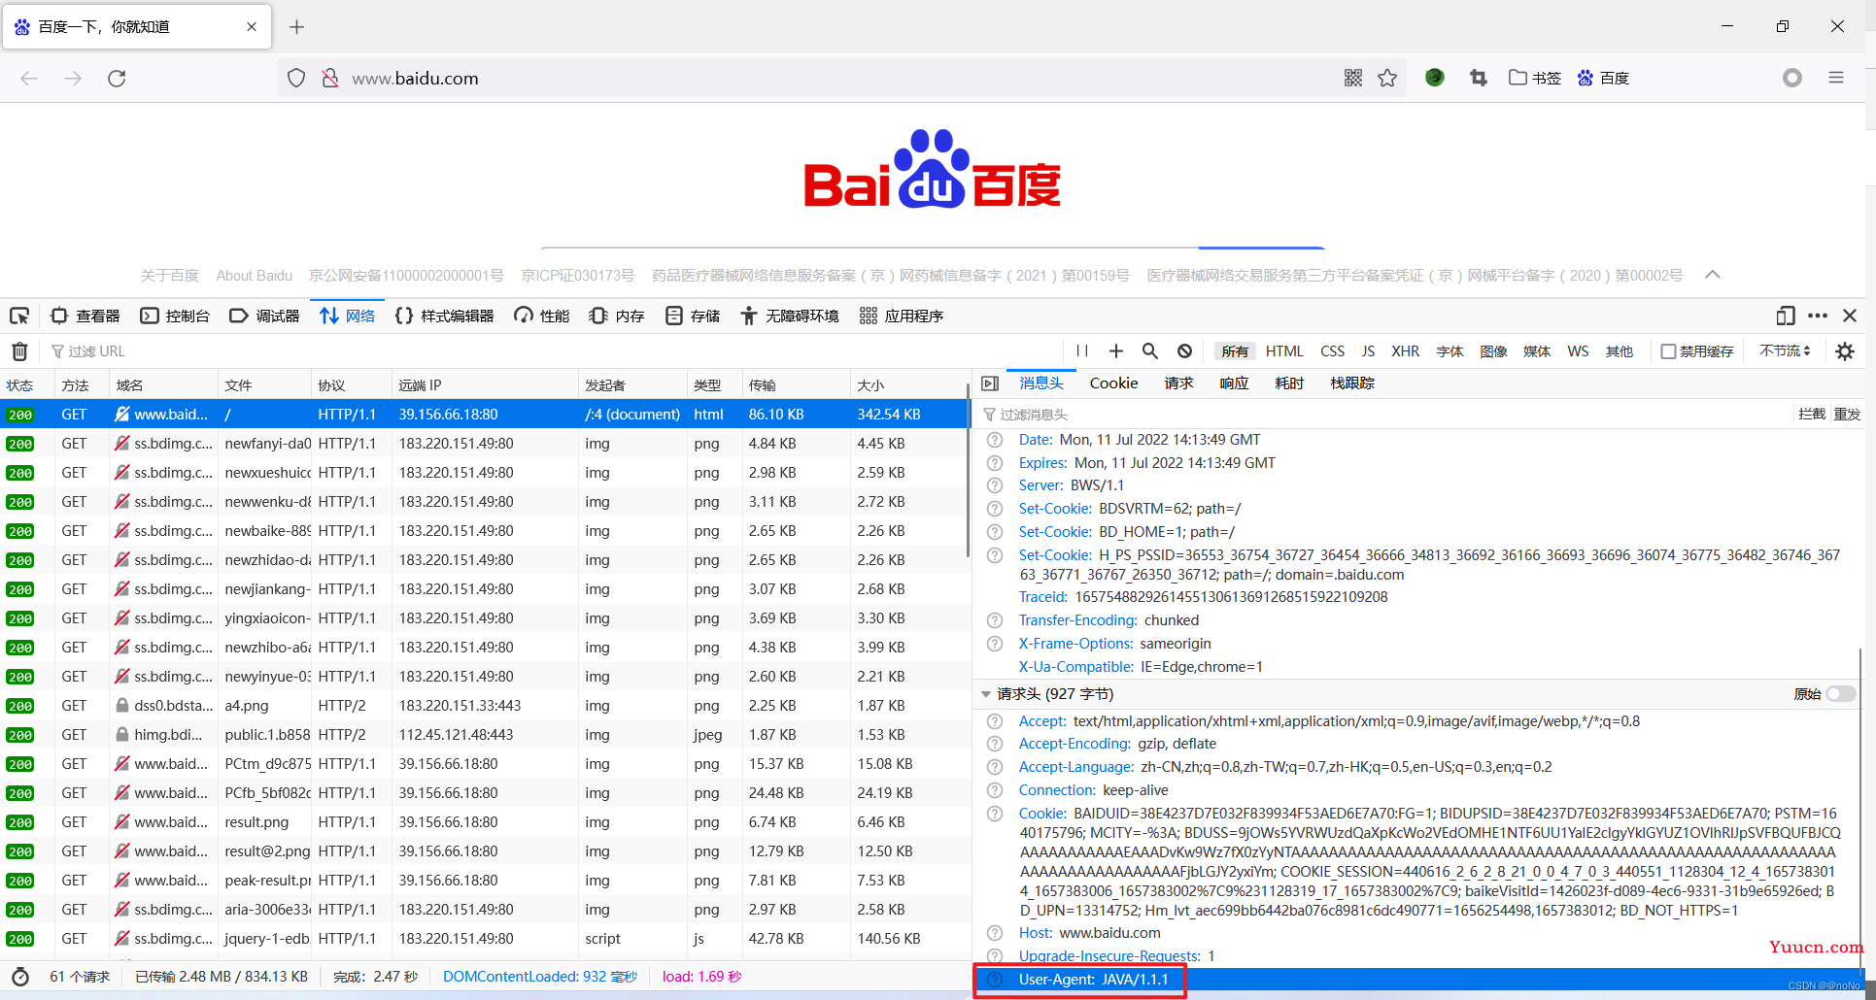The height and width of the screenshot is (1000, 1876).
Task: Filter requests by WS type
Action: tap(1578, 351)
